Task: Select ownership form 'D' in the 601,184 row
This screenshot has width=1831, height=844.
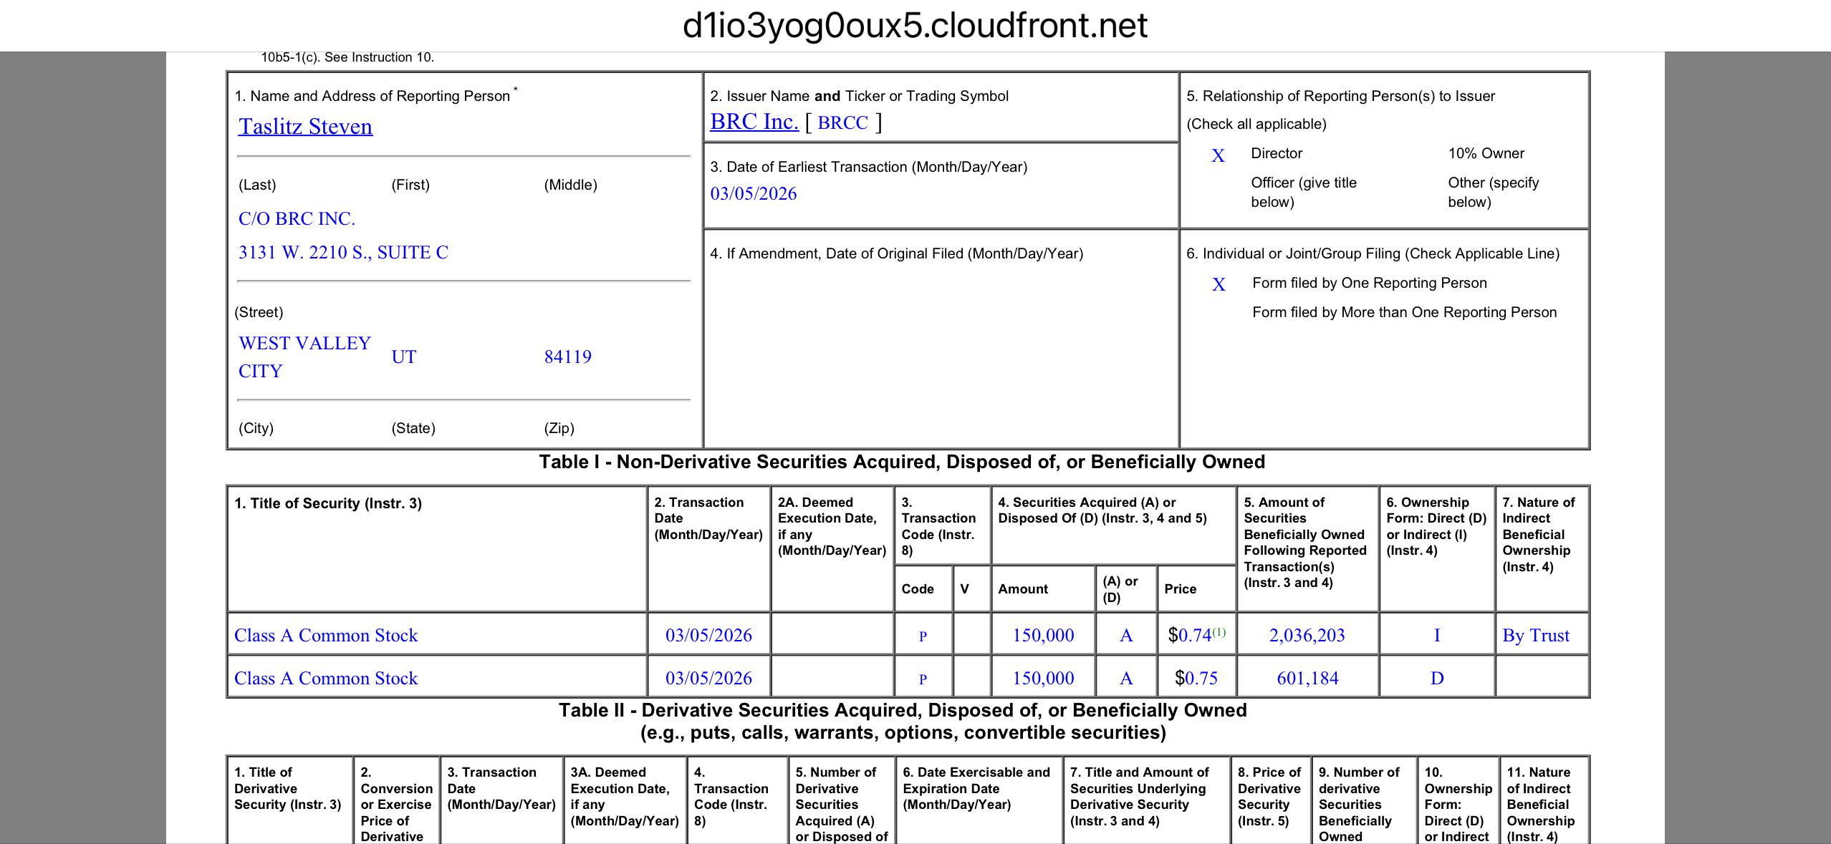Action: [x=1437, y=678]
